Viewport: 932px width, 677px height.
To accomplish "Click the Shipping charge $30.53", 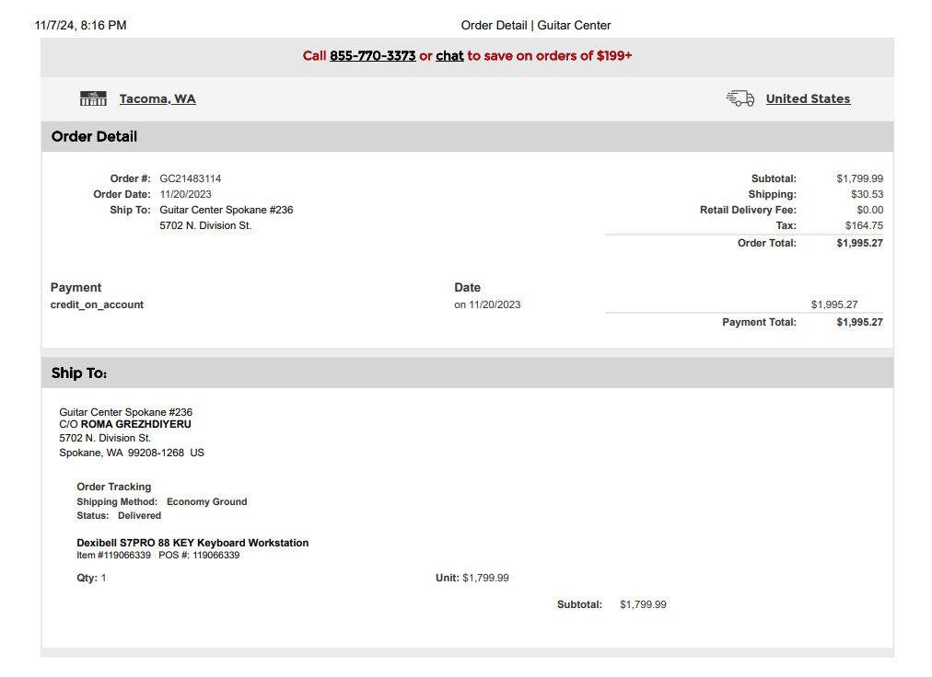I will (x=867, y=194).
